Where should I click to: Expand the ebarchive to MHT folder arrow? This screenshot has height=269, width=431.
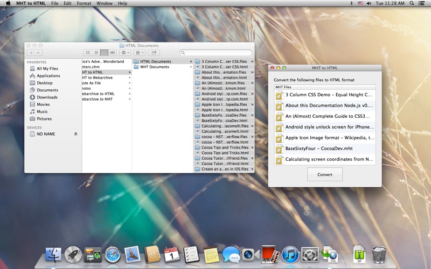tap(130, 99)
